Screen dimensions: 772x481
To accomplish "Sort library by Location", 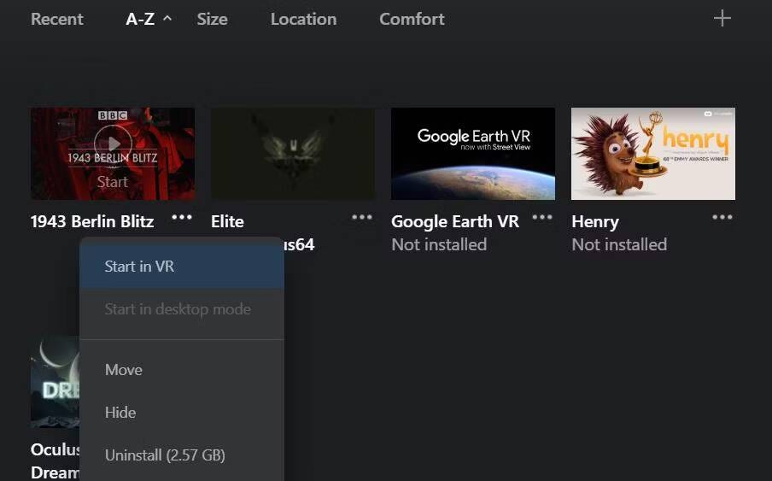I will 303,19.
